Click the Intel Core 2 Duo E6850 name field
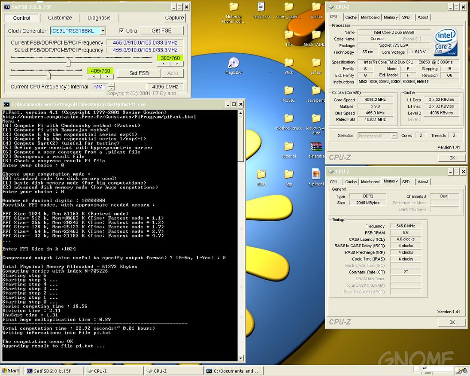The image size is (470, 376). pos(394,32)
